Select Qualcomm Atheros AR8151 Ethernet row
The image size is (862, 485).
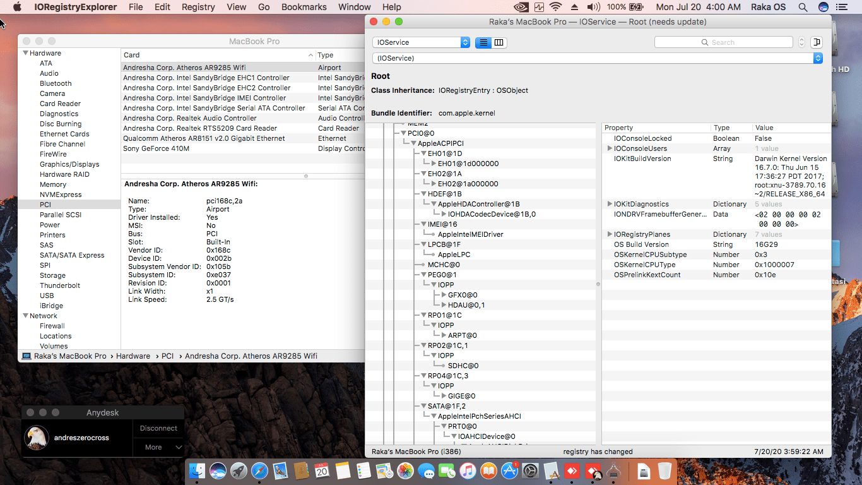tap(243, 138)
